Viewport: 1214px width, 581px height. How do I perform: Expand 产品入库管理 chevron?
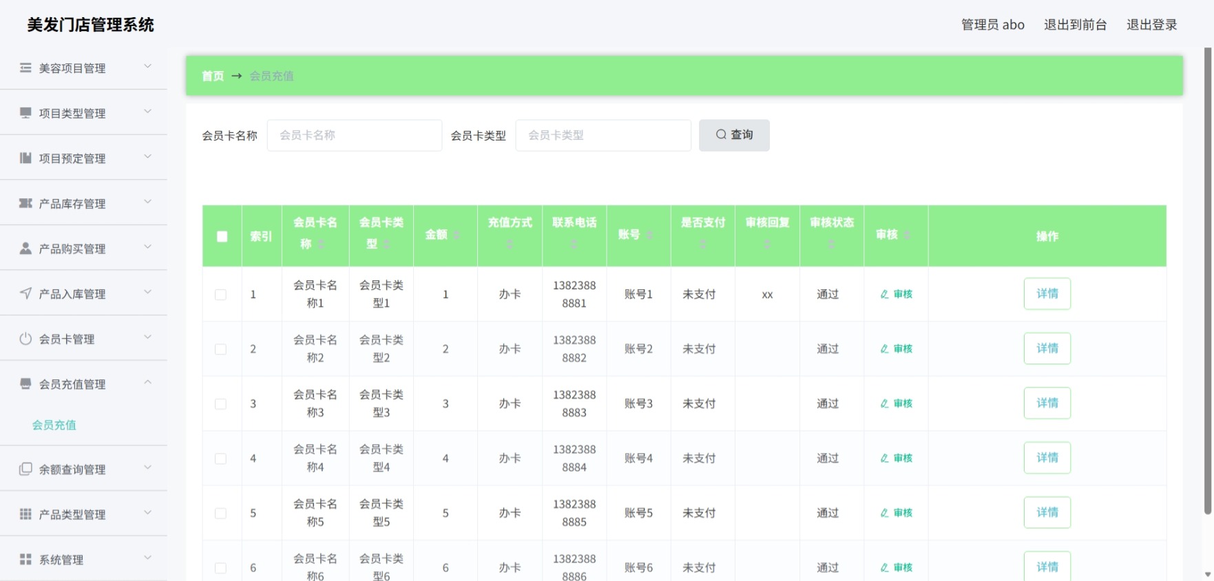click(147, 292)
